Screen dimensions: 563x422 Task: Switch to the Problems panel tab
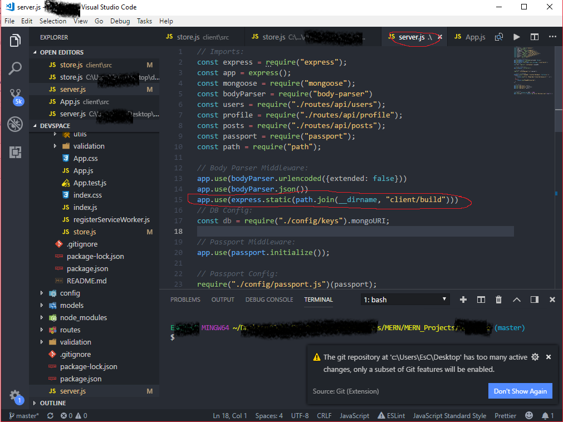click(185, 300)
